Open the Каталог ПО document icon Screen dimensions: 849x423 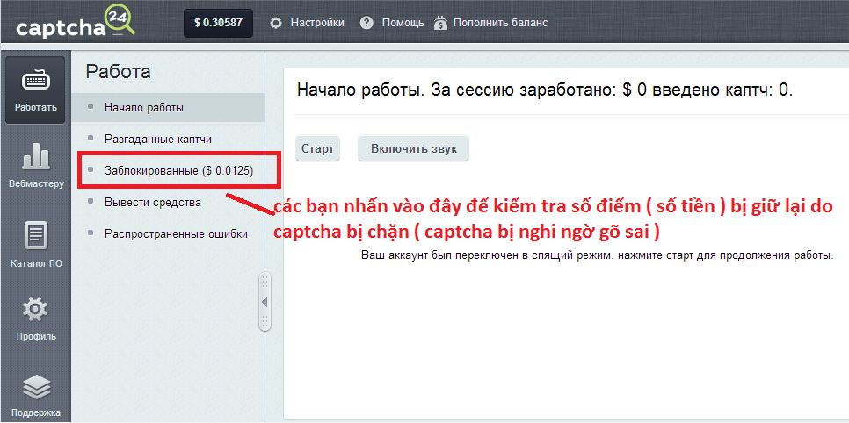click(x=36, y=236)
